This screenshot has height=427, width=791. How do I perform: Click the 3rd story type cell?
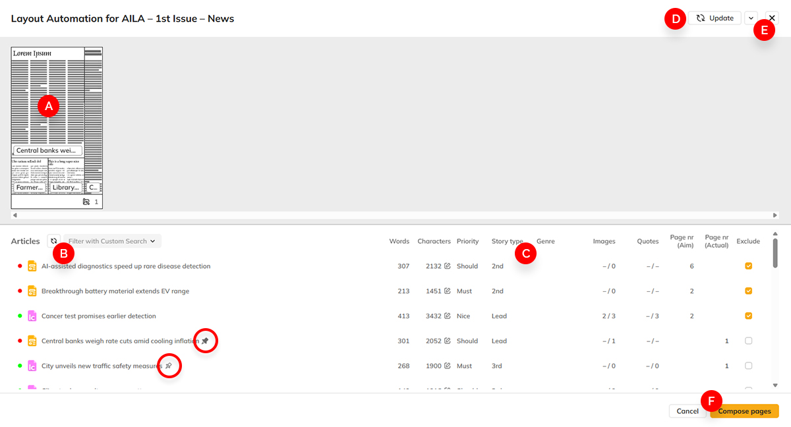(x=497, y=366)
